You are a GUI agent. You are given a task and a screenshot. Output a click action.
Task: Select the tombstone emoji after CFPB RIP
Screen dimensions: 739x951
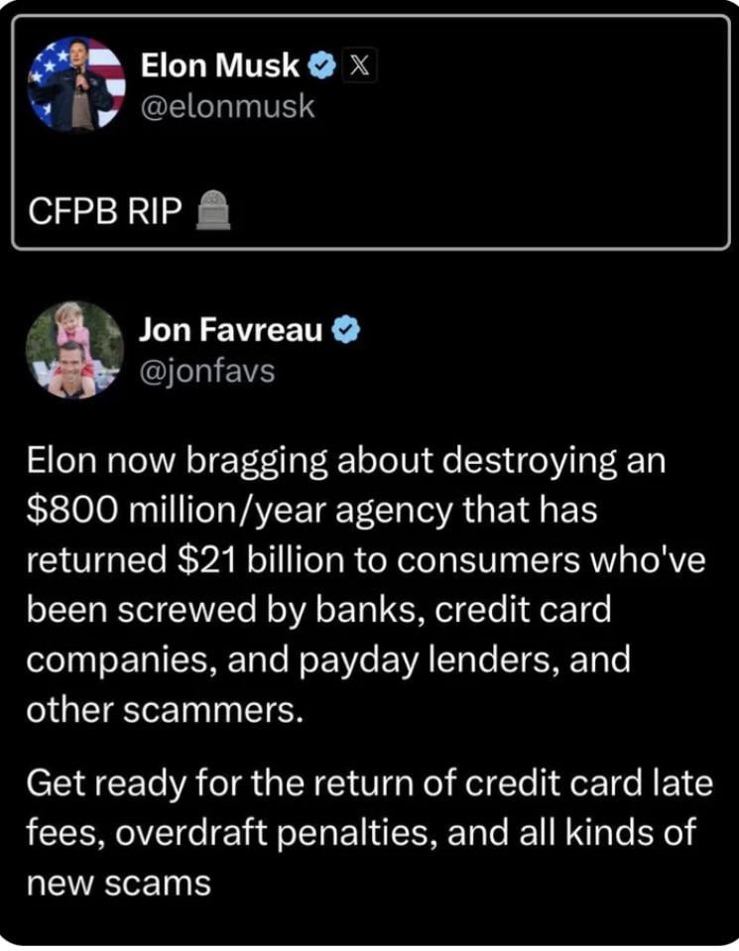click(213, 210)
